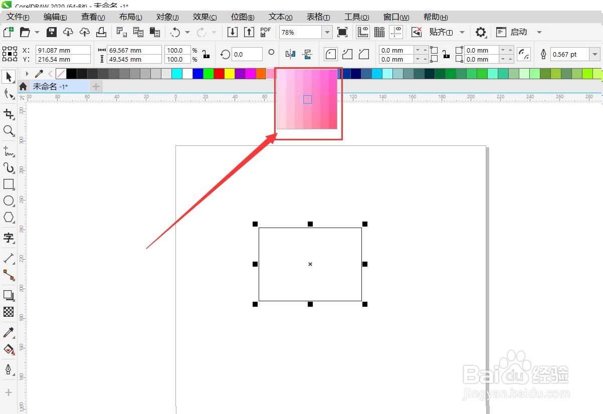The width and height of the screenshot is (603, 414).
Task: Click the Print icon
Action: click(101, 32)
